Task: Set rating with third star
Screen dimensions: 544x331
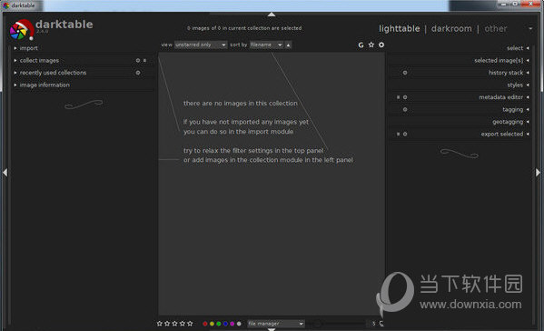Action: (175, 324)
